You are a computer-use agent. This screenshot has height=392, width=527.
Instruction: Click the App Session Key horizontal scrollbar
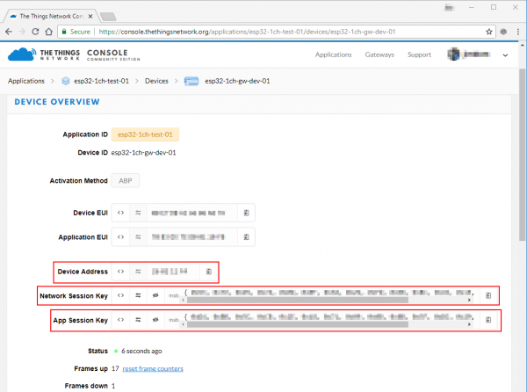(x=298, y=324)
